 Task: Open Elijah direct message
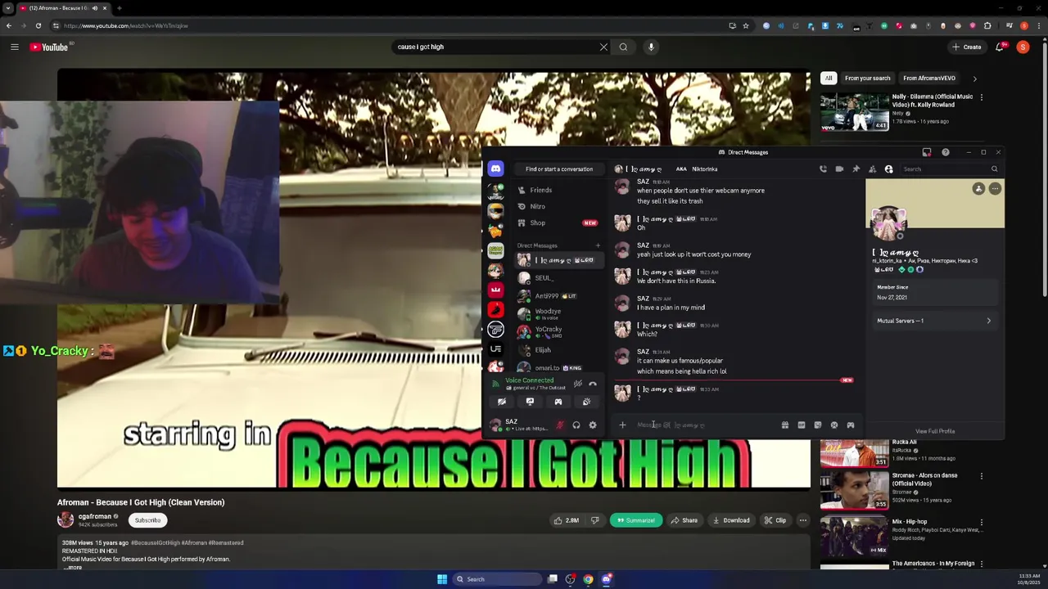tap(558, 350)
